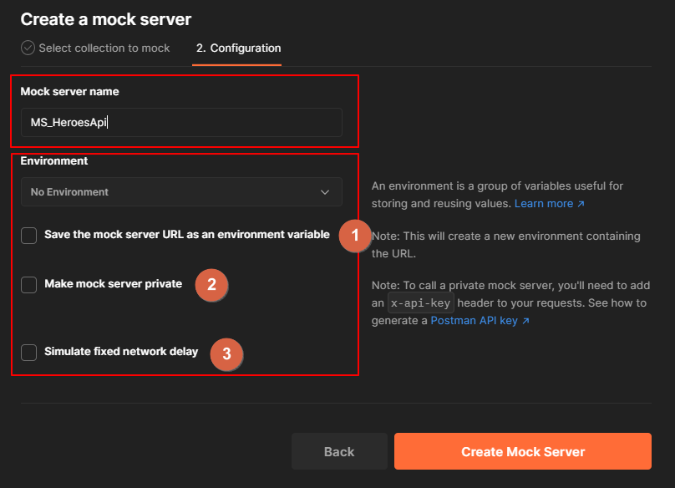This screenshot has width=675, height=488.
Task: Enable Save the mock server URL checkbox
Action: click(29, 236)
